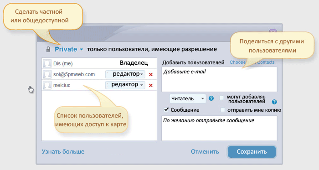
Task: Remove meiciuc user with red X
Action: click(151, 85)
